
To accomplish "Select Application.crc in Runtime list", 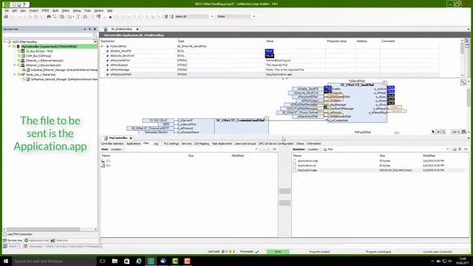I will pyautogui.click(x=307, y=166).
